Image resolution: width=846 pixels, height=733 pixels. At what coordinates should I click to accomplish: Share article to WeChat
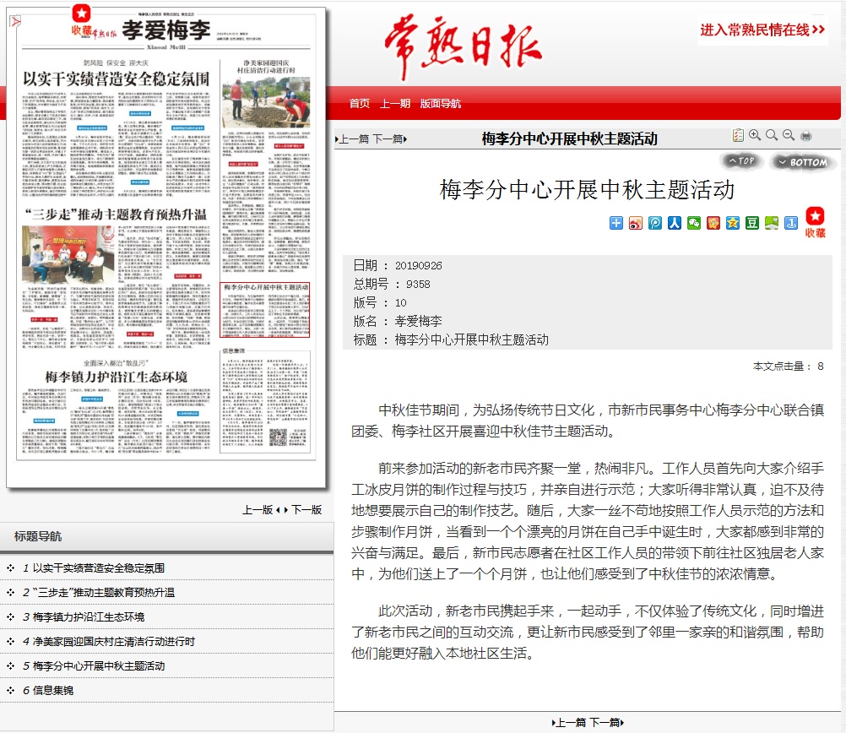(x=694, y=223)
